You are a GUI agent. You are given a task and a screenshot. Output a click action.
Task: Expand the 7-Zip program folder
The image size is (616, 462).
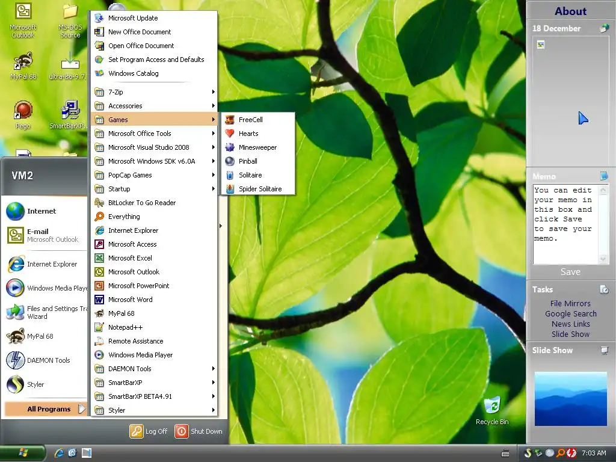pyautogui.click(x=155, y=92)
